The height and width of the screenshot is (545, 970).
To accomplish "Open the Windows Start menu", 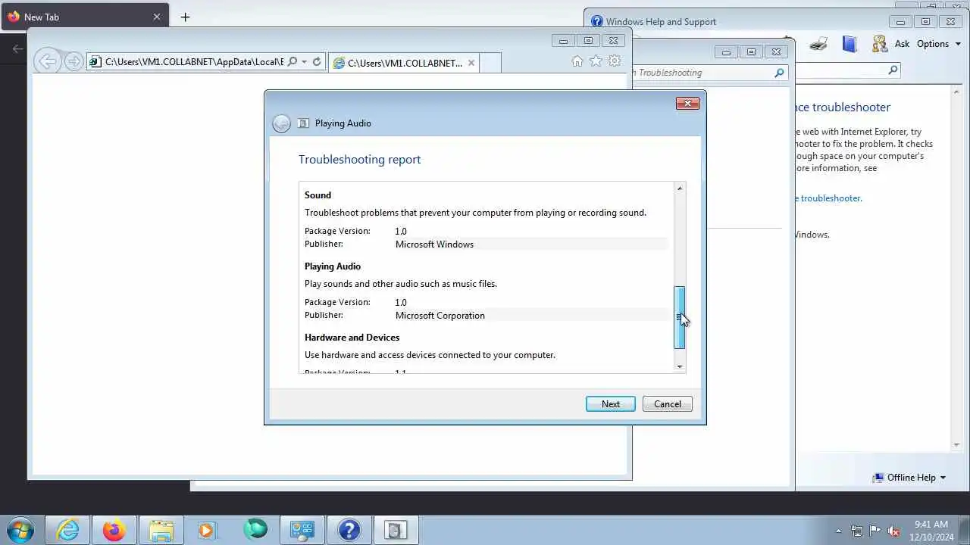I will [x=20, y=530].
